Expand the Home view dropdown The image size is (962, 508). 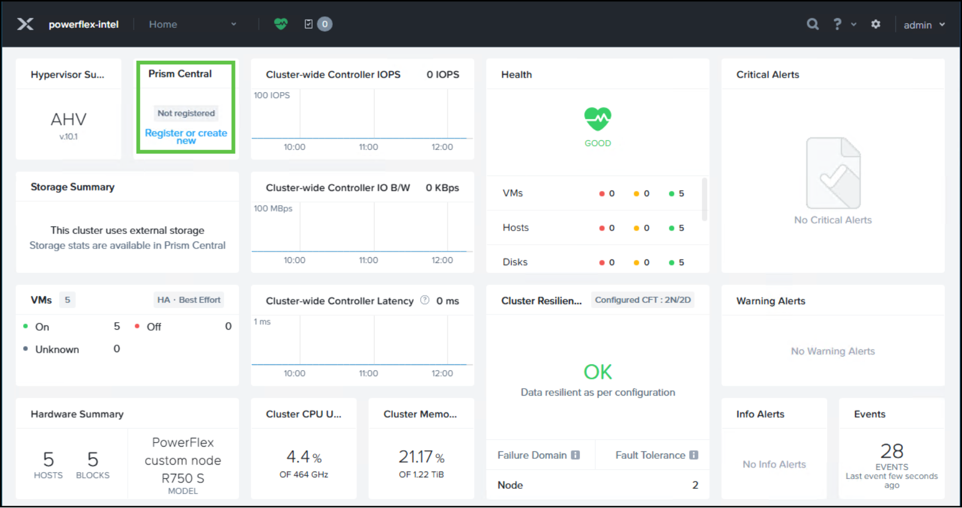[193, 24]
